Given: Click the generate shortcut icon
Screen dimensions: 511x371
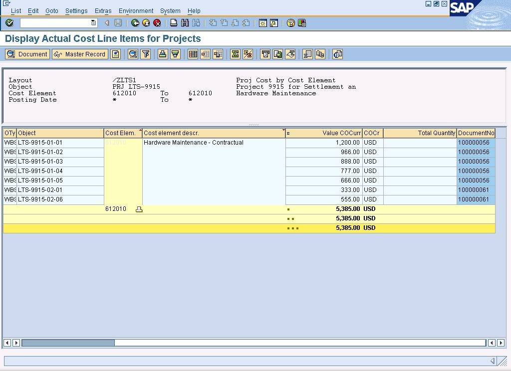Looking at the screenshot, I should pyautogui.click(x=274, y=23).
